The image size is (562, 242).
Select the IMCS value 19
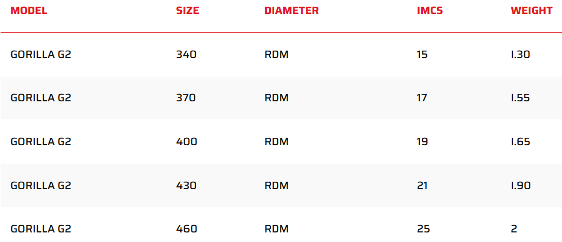422,142
